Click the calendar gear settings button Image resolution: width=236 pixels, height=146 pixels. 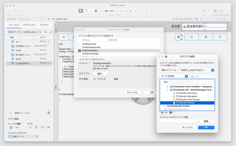click(178, 37)
